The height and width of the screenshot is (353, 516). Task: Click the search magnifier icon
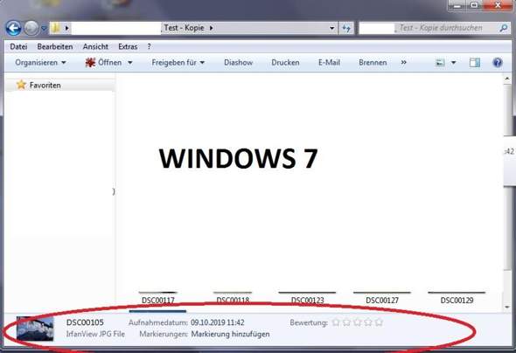[503, 28]
